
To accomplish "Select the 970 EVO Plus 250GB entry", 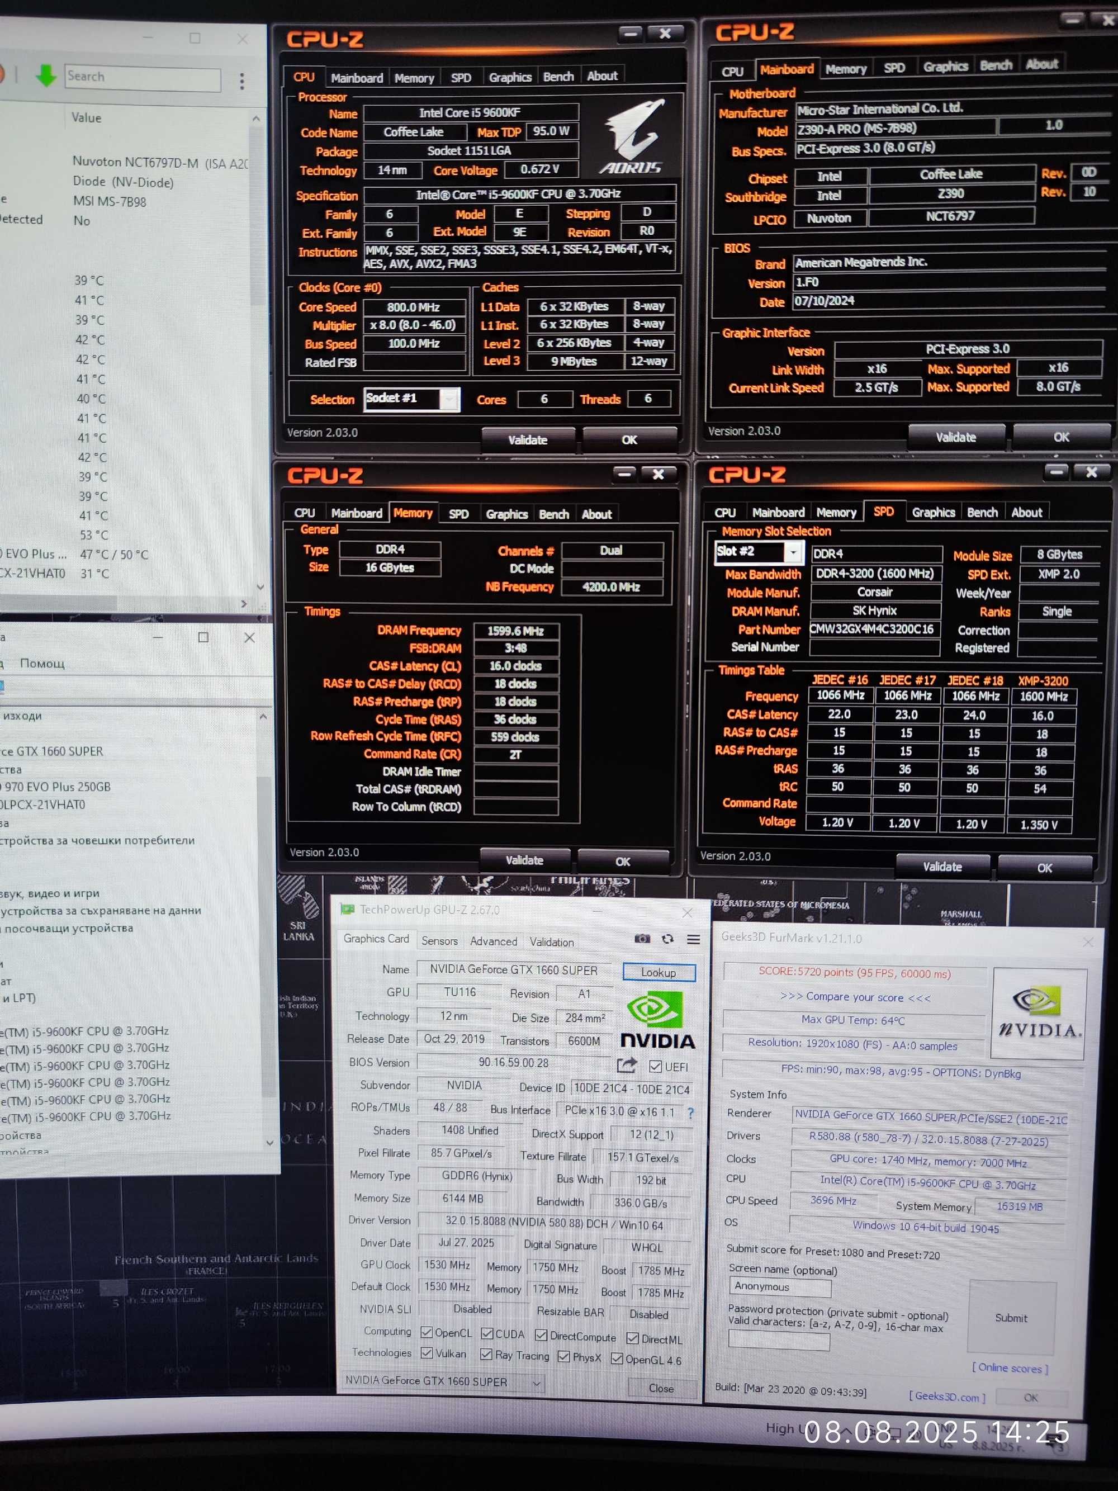I will click(x=56, y=787).
